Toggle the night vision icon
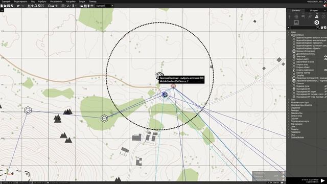The image size is (327, 184). pos(92,6)
